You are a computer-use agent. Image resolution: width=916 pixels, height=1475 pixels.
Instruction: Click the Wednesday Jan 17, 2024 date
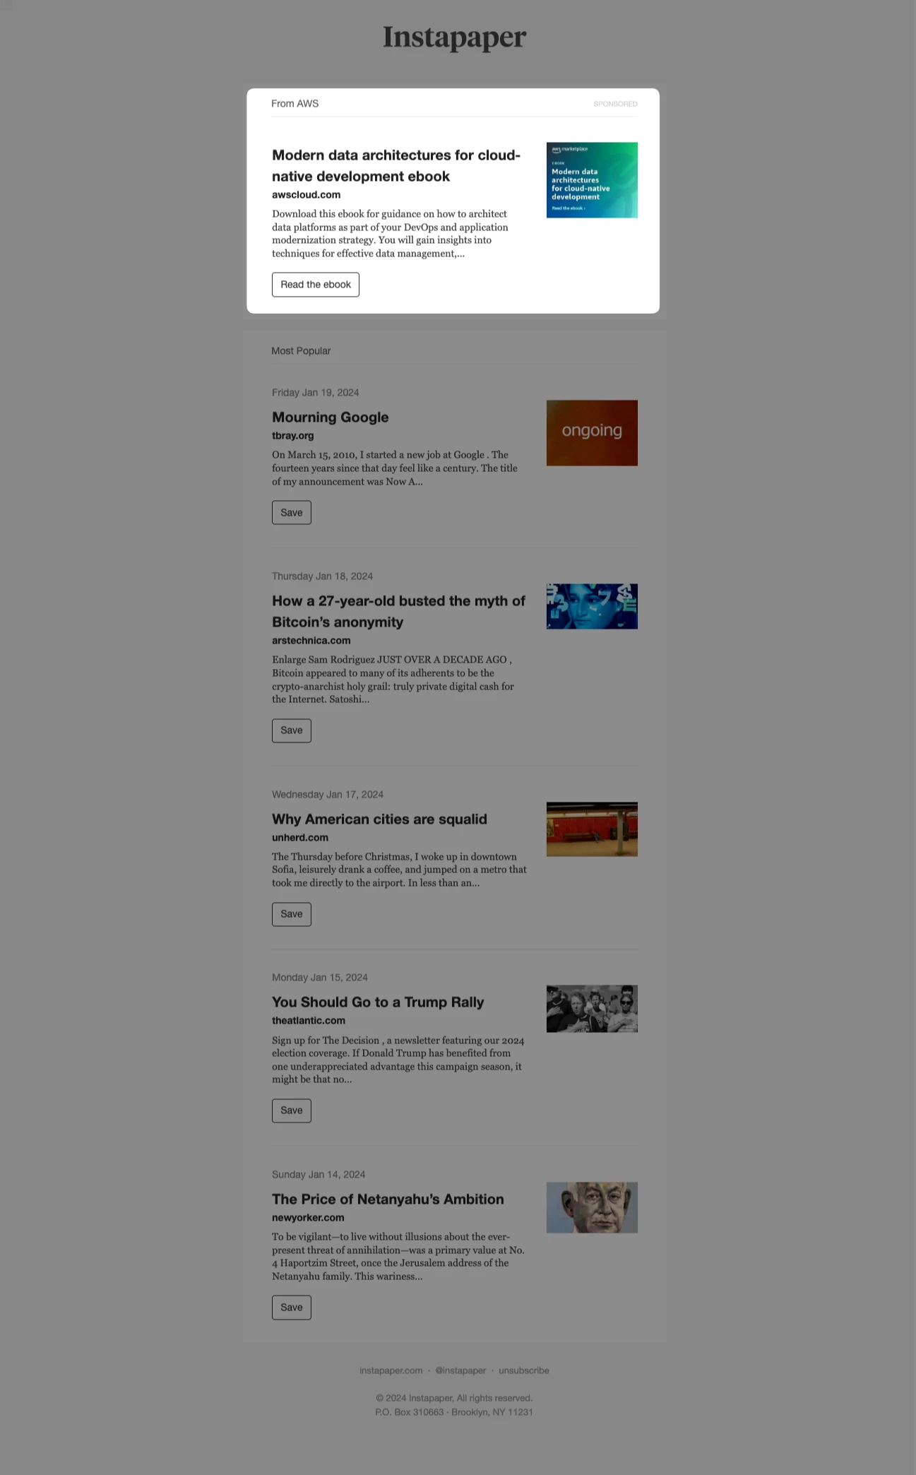point(328,794)
